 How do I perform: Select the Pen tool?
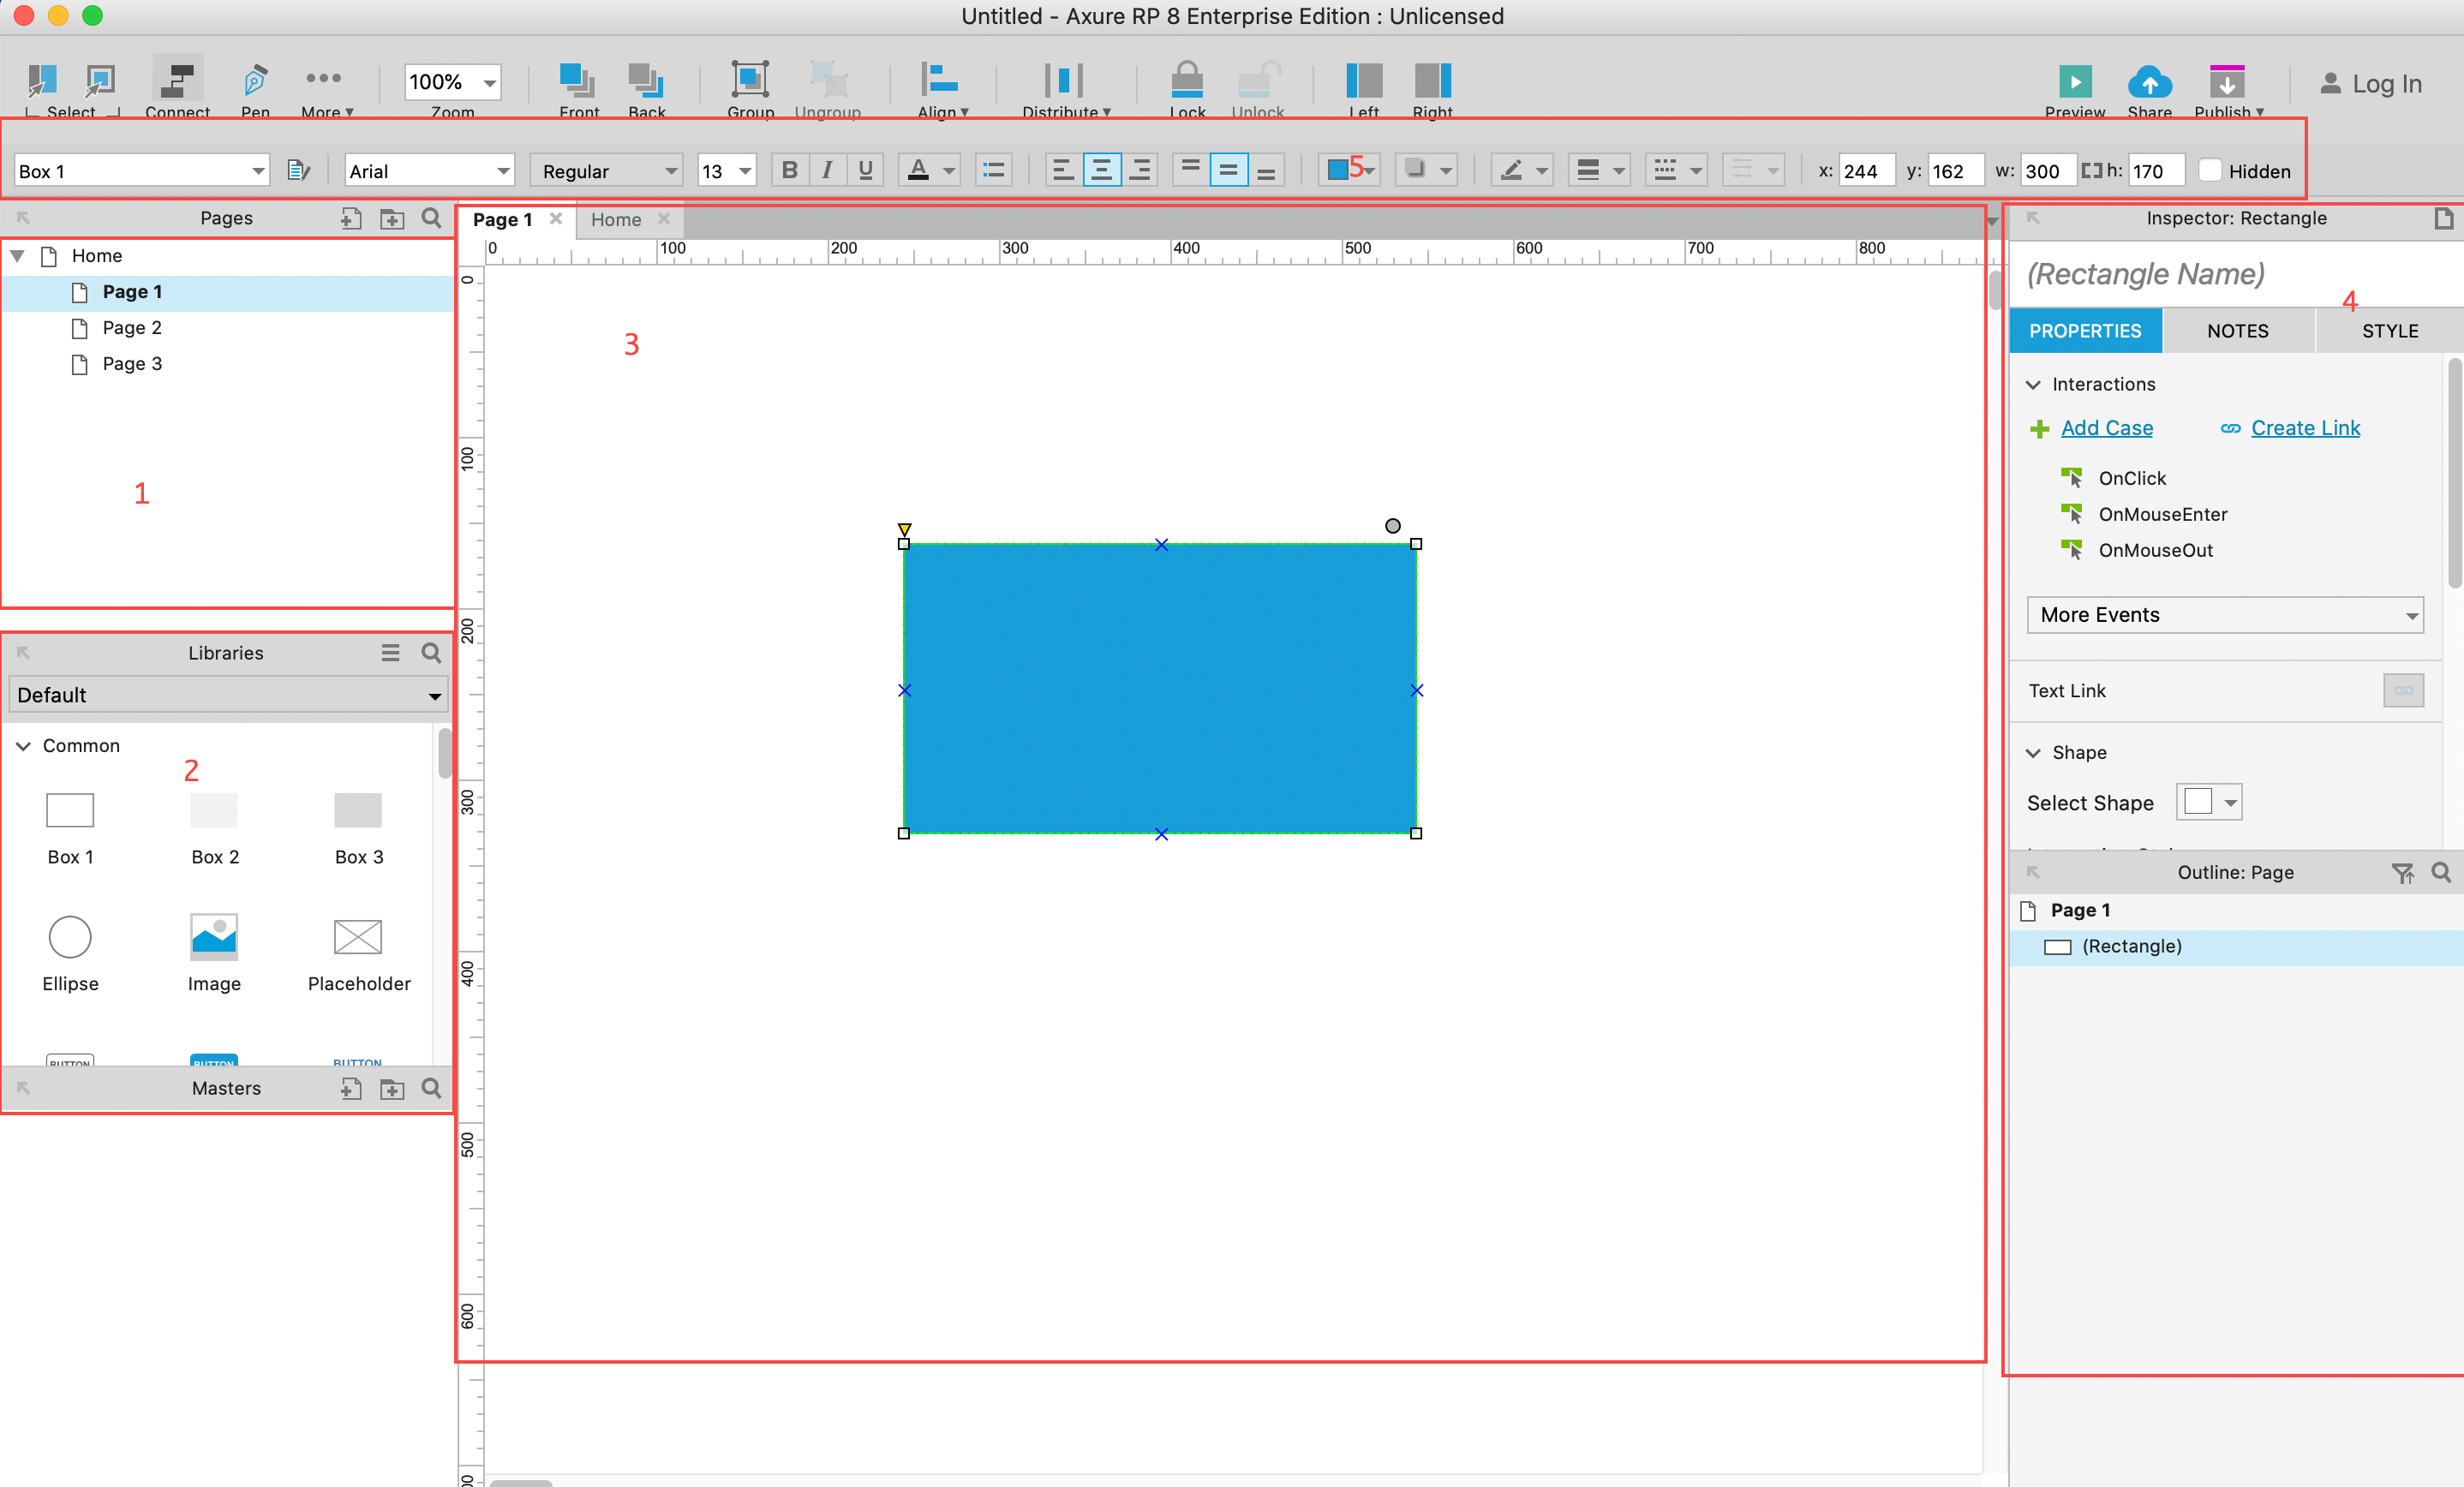[x=255, y=80]
